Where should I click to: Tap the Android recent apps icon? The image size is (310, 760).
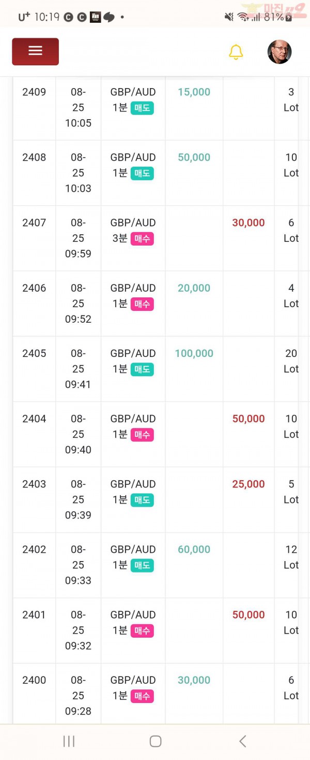pos(69,741)
